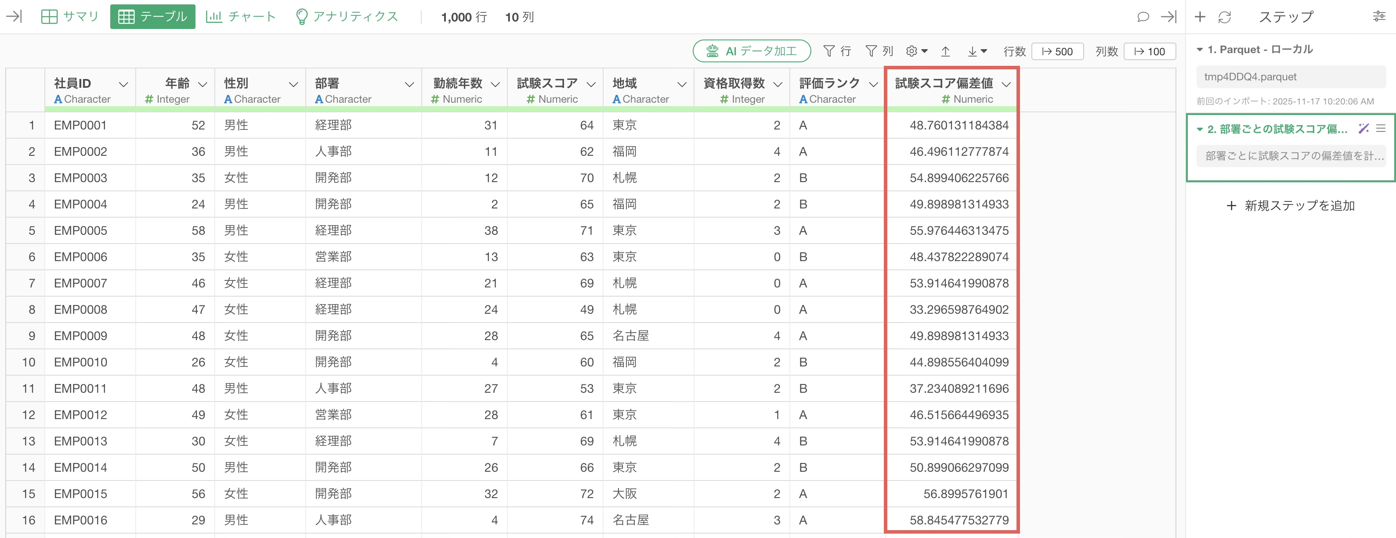
Task: Collapse the left panel arrow icon
Action: pyautogui.click(x=14, y=17)
